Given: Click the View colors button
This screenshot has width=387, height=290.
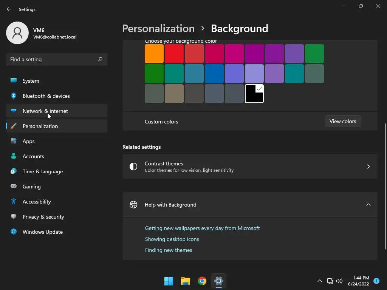Looking at the screenshot, I should 342,121.
